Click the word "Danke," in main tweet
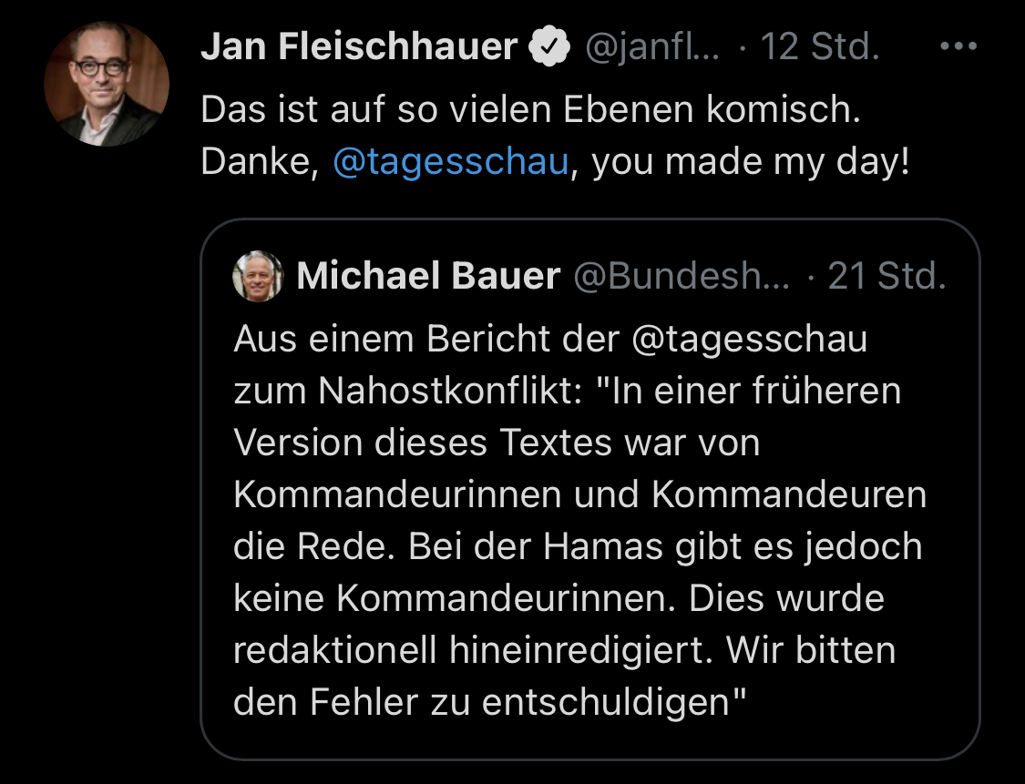 [260, 164]
